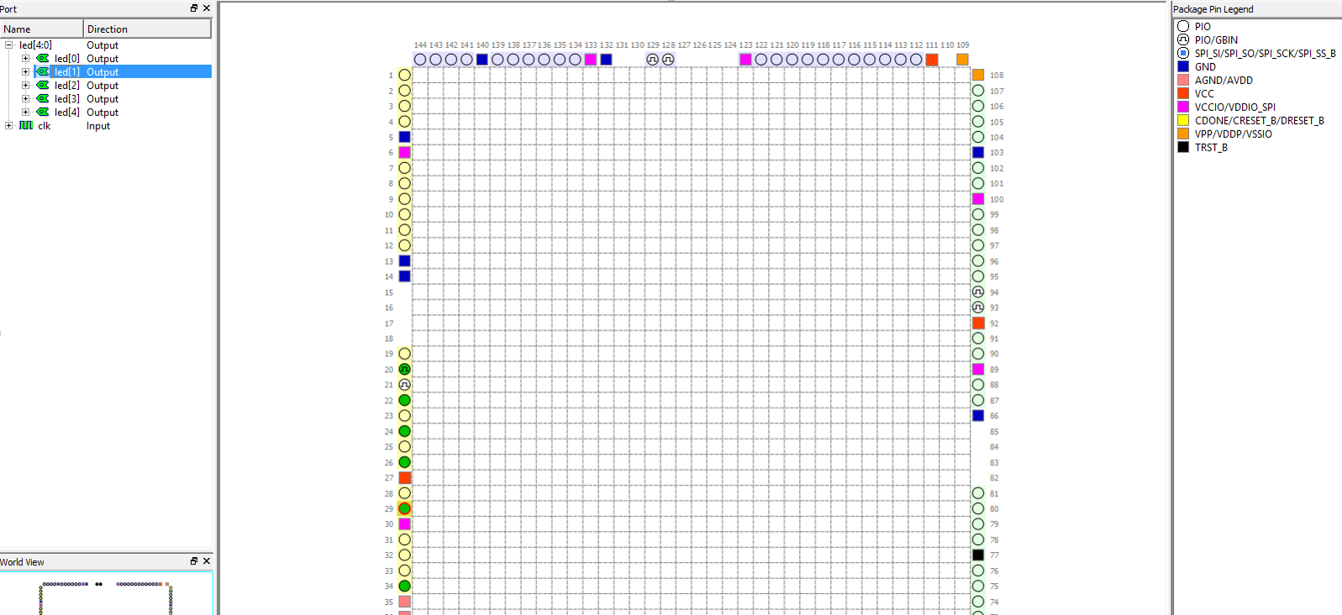Click the World View overview thumbnail

point(107,594)
